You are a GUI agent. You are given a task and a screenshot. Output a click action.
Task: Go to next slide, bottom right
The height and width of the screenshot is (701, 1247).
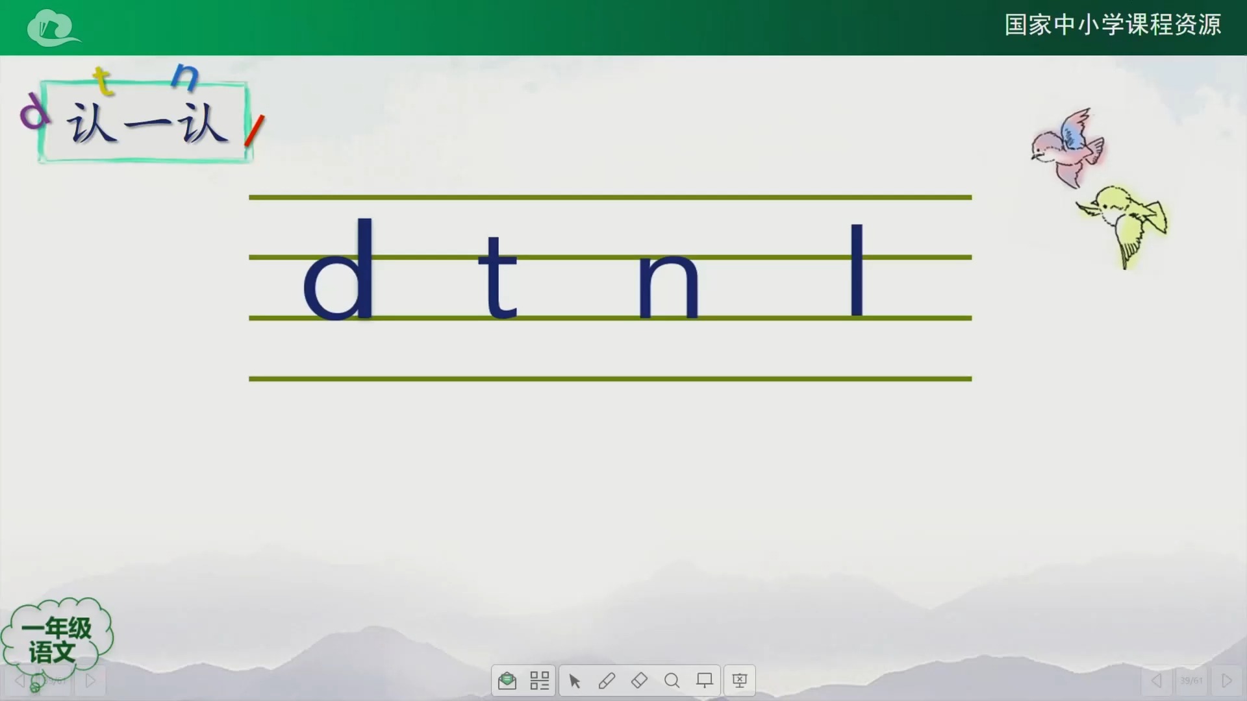[x=1226, y=680]
